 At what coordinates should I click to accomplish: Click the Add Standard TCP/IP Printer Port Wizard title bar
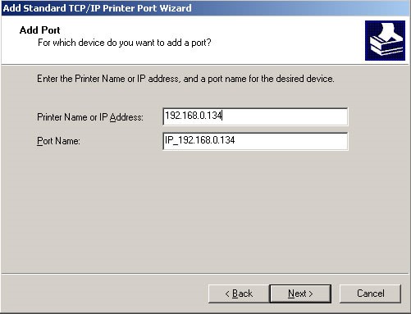coord(205,8)
